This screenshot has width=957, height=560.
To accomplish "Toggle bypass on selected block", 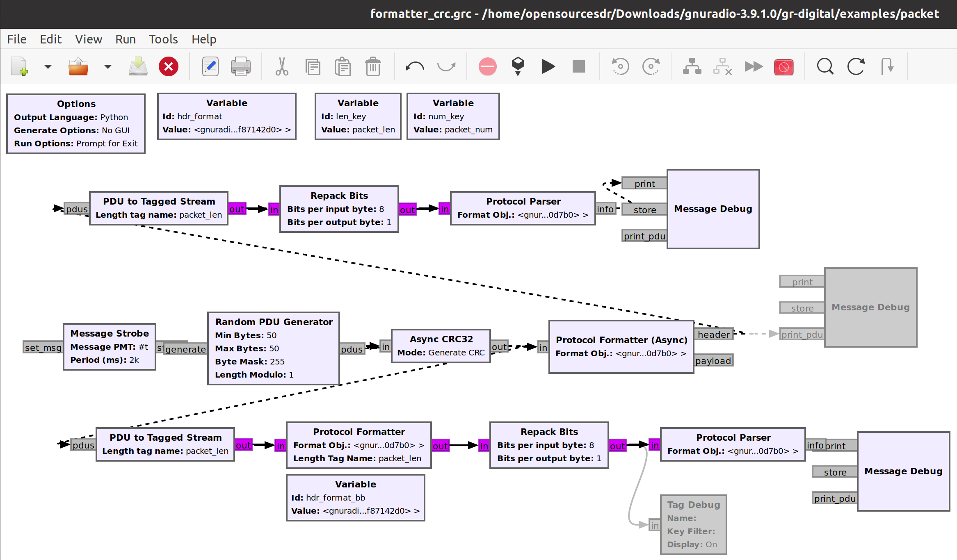I will [x=754, y=66].
